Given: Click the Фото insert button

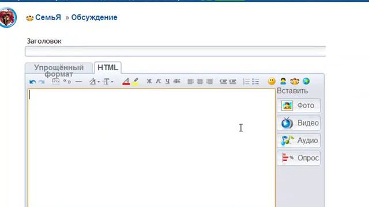Looking at the screenshot, I should coord(299,106).
